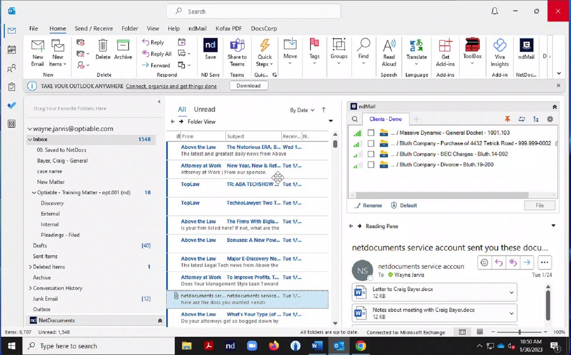Screen dimensions: 571x355
Task: Check the Massive Dynamic General Docket checkbox
Action: tap(371, 133)
